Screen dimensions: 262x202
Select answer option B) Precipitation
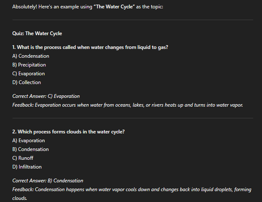point(29,65)
